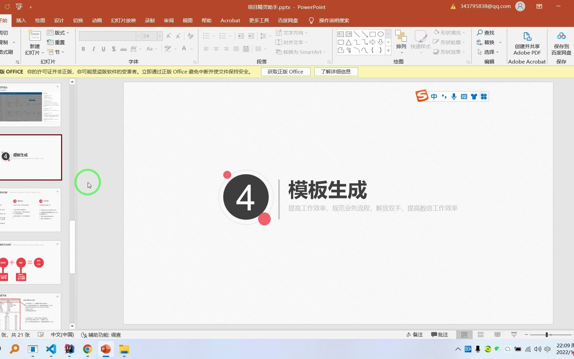The image size is (574, 359).
Task: Clear all formatting eraser icon
Action: (191, 36)
